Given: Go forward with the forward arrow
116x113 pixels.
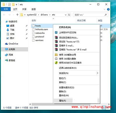Looking at the screenshot, I should 9,15.
